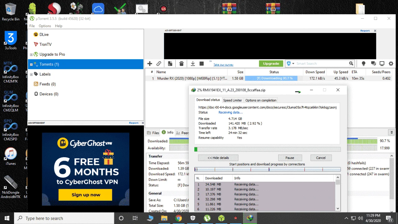Screen dimensions: 398x224
Task: Expand the Labels tree node
Action: (31, 74)
